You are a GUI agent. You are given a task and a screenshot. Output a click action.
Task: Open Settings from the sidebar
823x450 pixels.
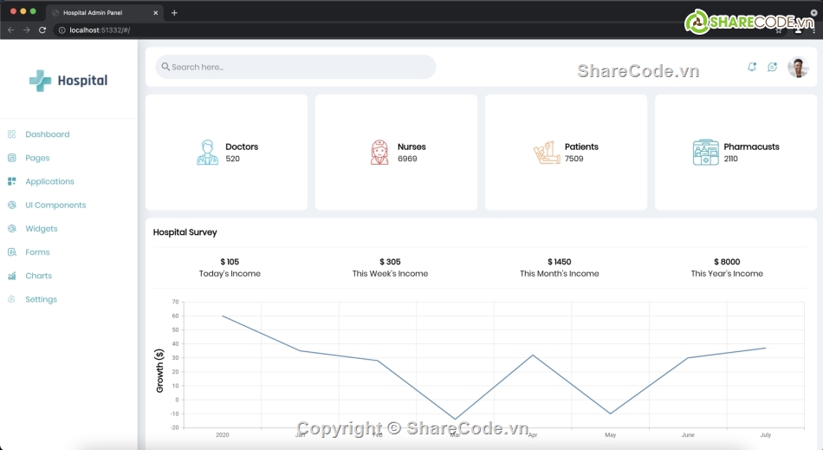41,299
